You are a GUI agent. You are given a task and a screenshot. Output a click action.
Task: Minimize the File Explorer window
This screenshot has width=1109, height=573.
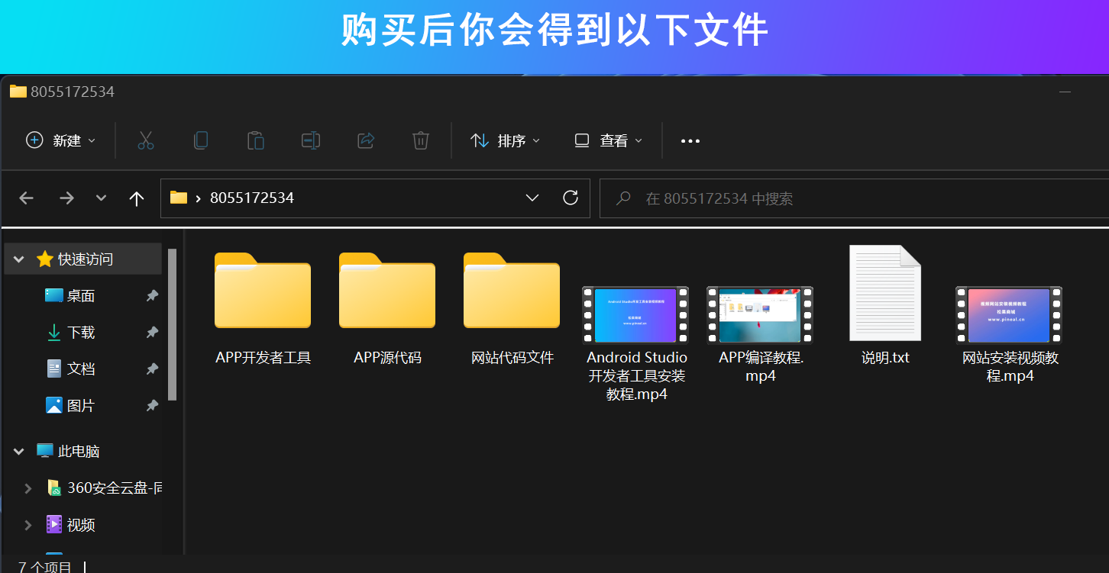(1065, 92)
